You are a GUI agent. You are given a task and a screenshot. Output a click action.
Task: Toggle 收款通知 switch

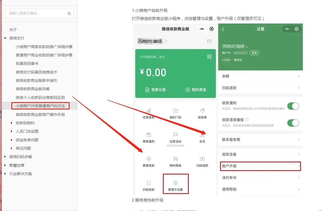click(x=293, y=106)
